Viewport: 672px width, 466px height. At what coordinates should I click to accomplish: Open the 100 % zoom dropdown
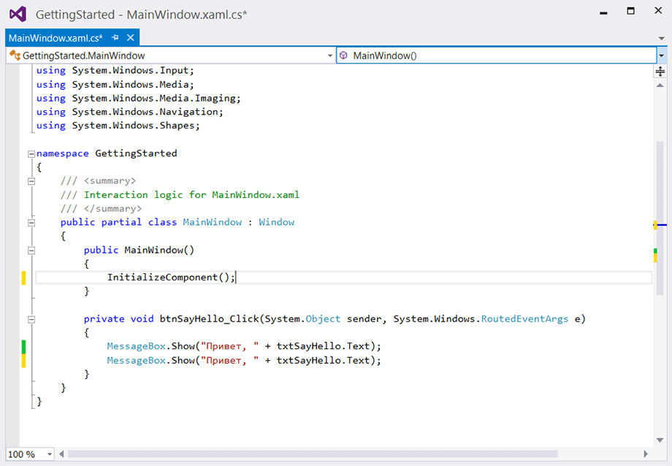[x=29, y=454]
